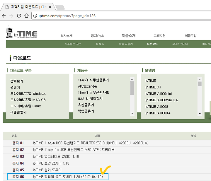Choose 11ac/11n 무선랜카드 product group
This screenshot has height=181, width=211.
tap(93, 93)
